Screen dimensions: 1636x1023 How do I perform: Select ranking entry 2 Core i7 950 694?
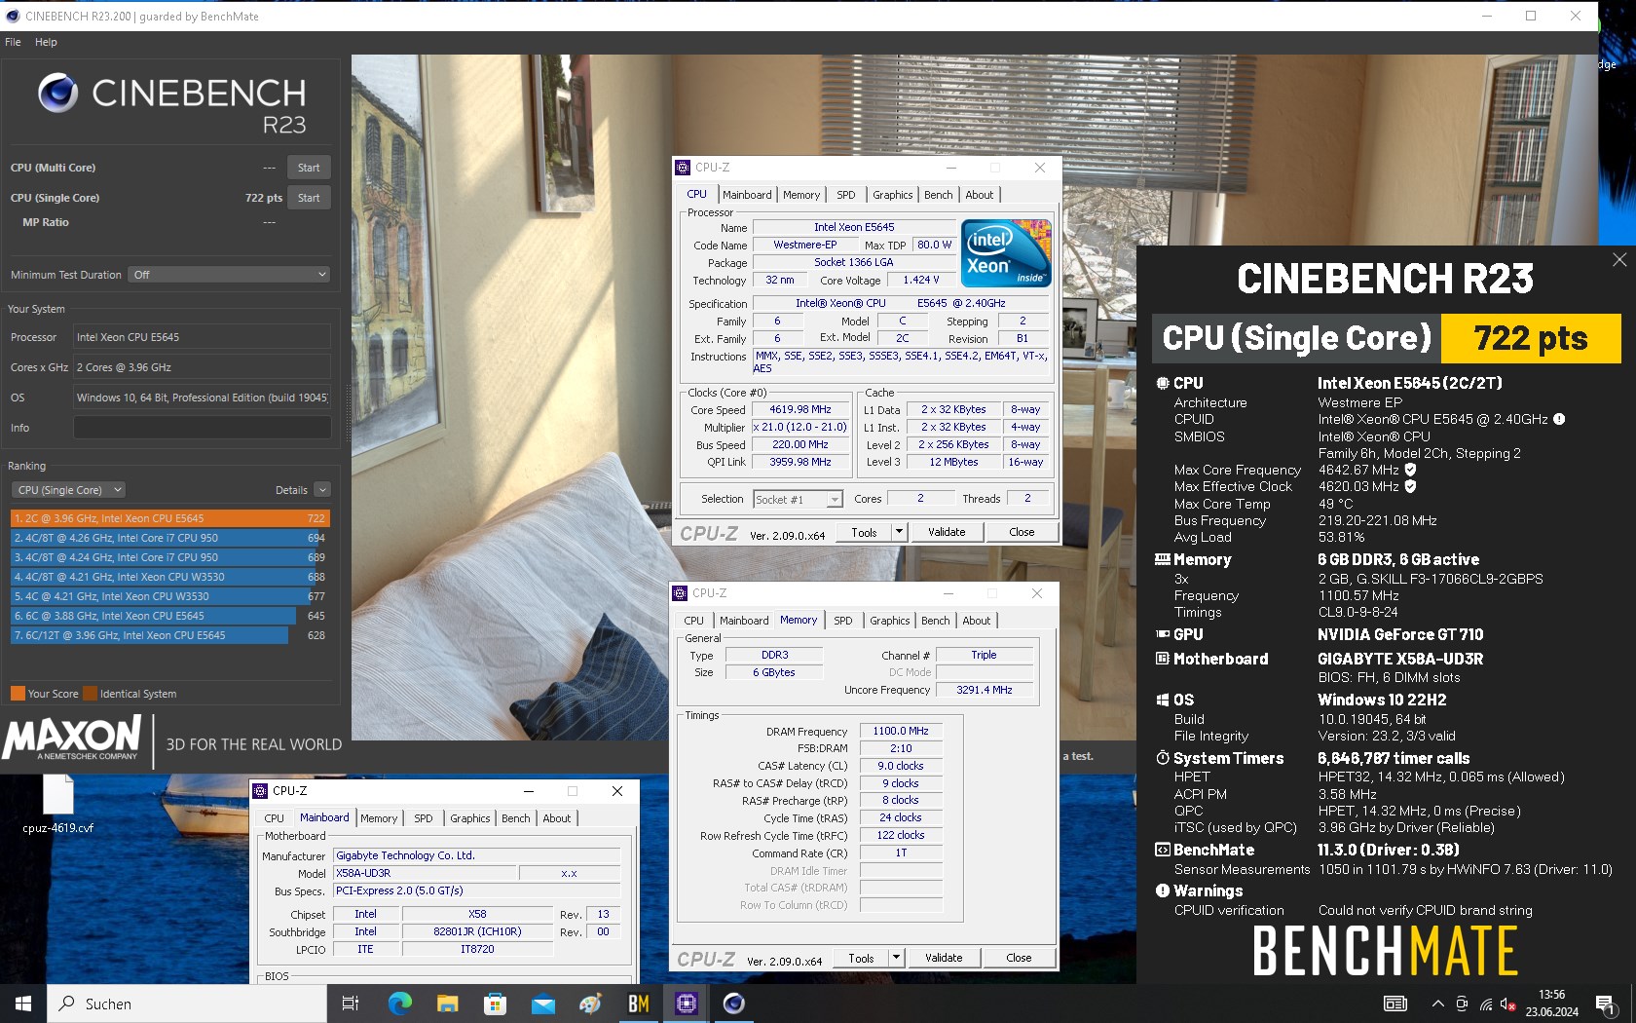point(170,538)
